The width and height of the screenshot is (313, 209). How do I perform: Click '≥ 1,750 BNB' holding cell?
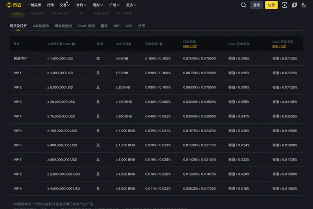click(x=125, y=145)
